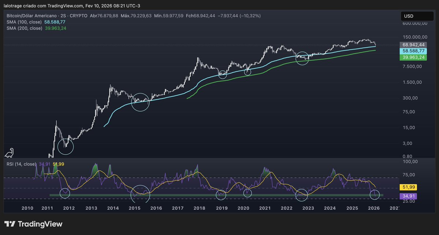Click the 2013 label on time axis
439x235 pixels.
[x=91, y=208]
